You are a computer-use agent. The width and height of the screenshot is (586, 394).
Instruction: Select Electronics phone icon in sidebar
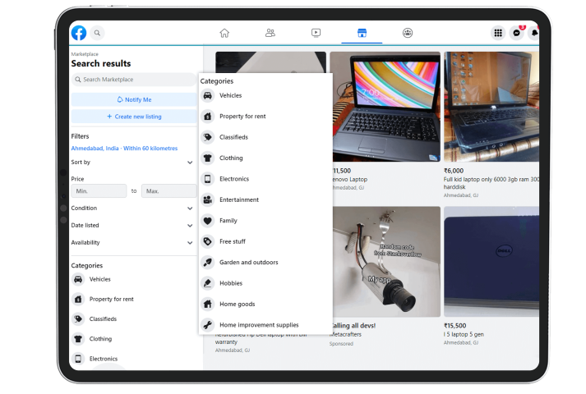(x=78, y=359)
